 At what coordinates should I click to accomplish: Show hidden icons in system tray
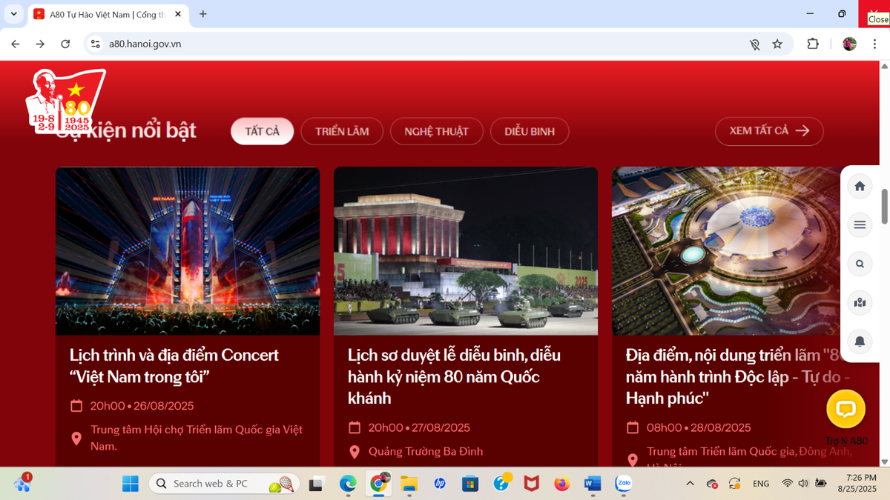pos(690,484)
